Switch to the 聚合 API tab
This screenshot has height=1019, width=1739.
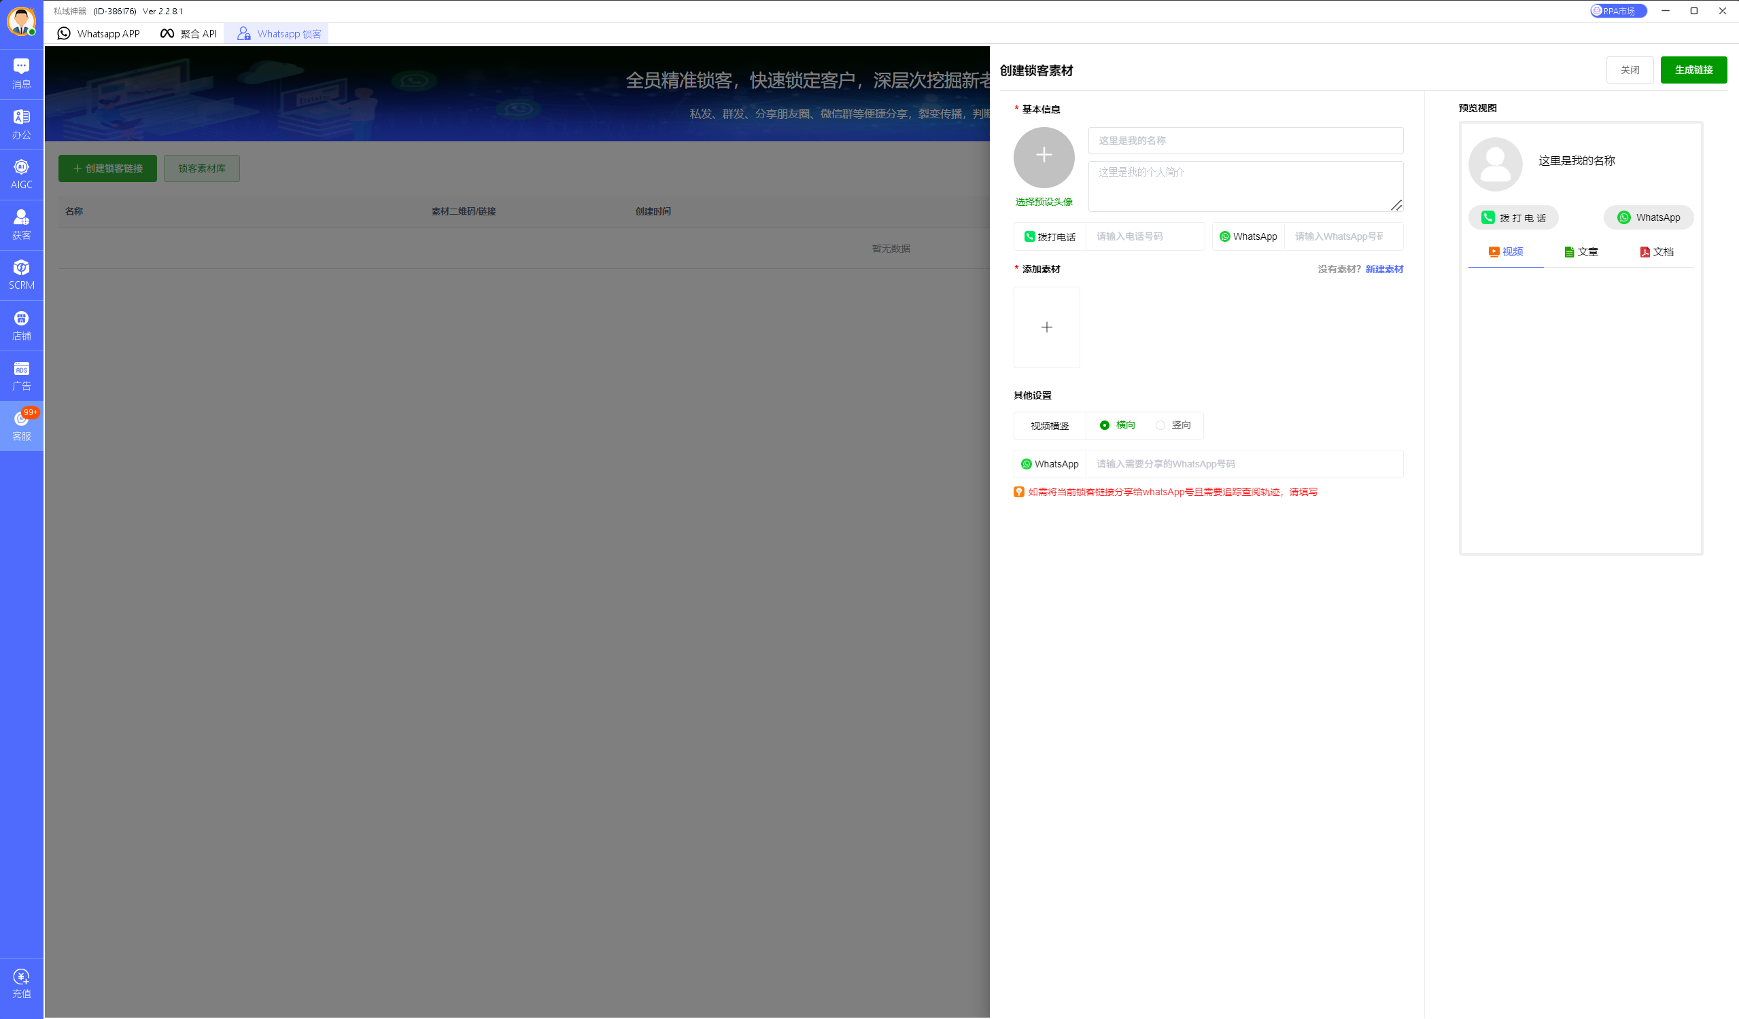click(188, 34)
